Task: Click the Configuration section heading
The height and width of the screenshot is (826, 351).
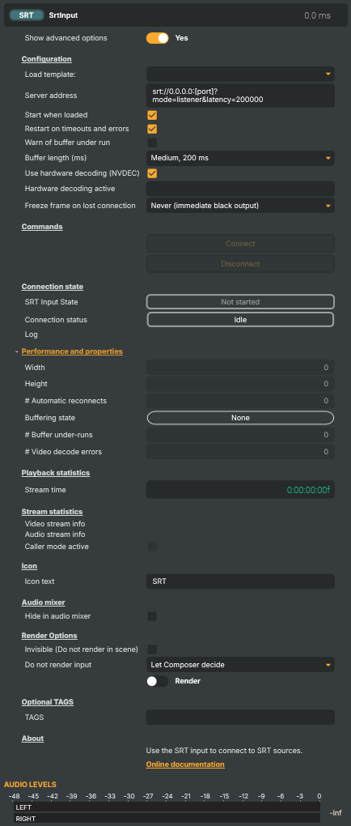Action: (46, 59)
